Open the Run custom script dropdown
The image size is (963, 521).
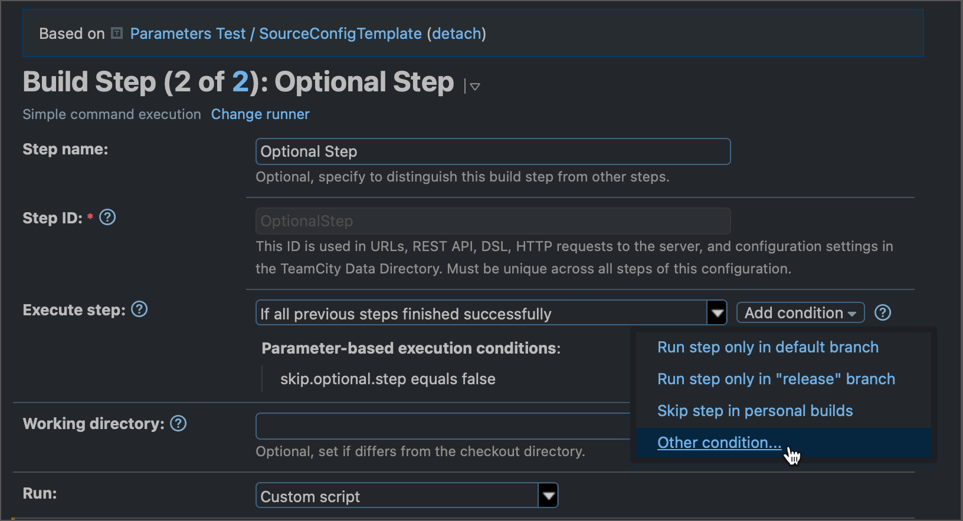548,495
